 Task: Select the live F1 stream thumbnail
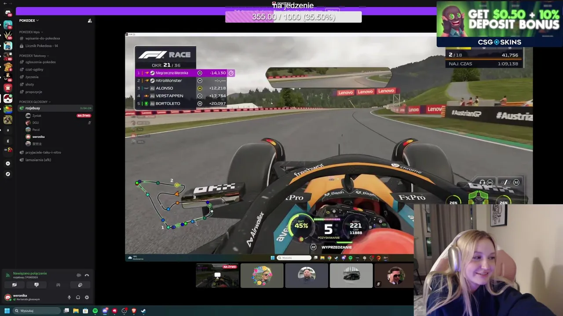tap(217, 276)
